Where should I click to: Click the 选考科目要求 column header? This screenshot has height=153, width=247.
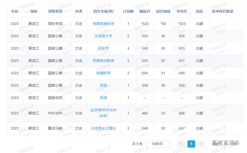point(222,11)
